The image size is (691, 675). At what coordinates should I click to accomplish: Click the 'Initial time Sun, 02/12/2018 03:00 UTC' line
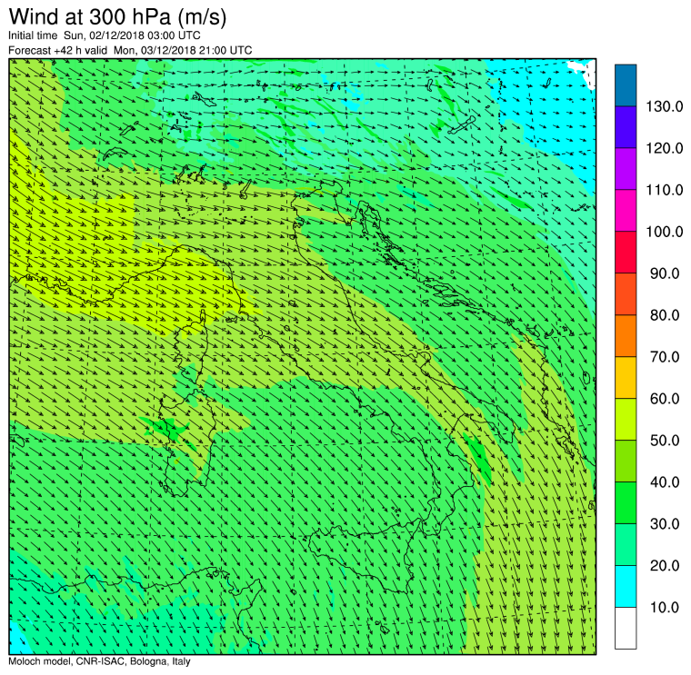[105, 35]
